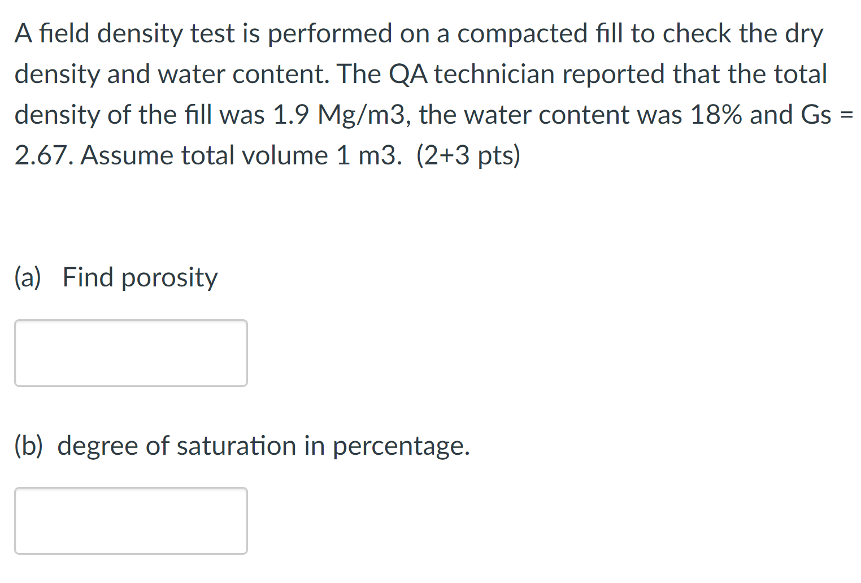Click the porosity answer input box
Screen dimensions: 861x583
pyautogui.click(x=131, y=353)
